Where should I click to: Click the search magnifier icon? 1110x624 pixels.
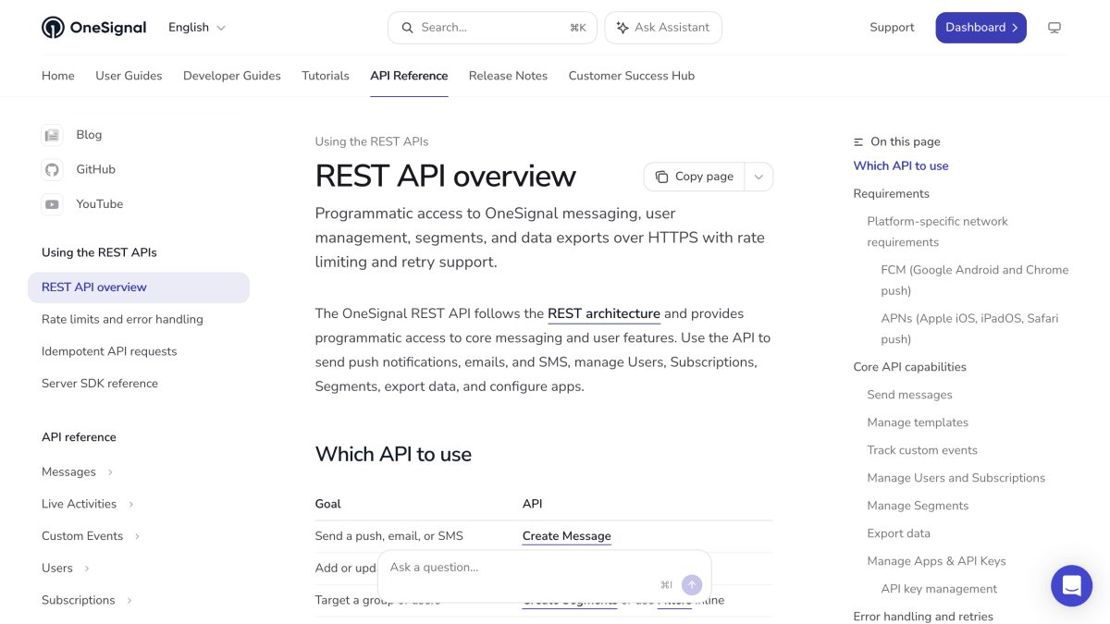tap(407, 28)
